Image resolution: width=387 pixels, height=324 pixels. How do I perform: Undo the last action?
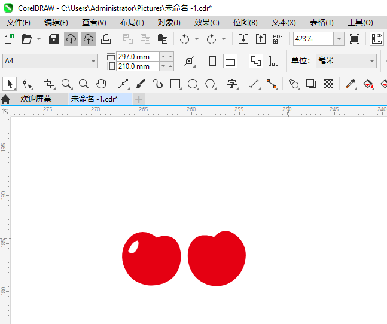click(x=184, y=39)
